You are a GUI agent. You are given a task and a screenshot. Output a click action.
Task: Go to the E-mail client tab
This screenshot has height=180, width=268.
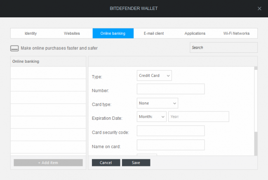coord(154,33)
